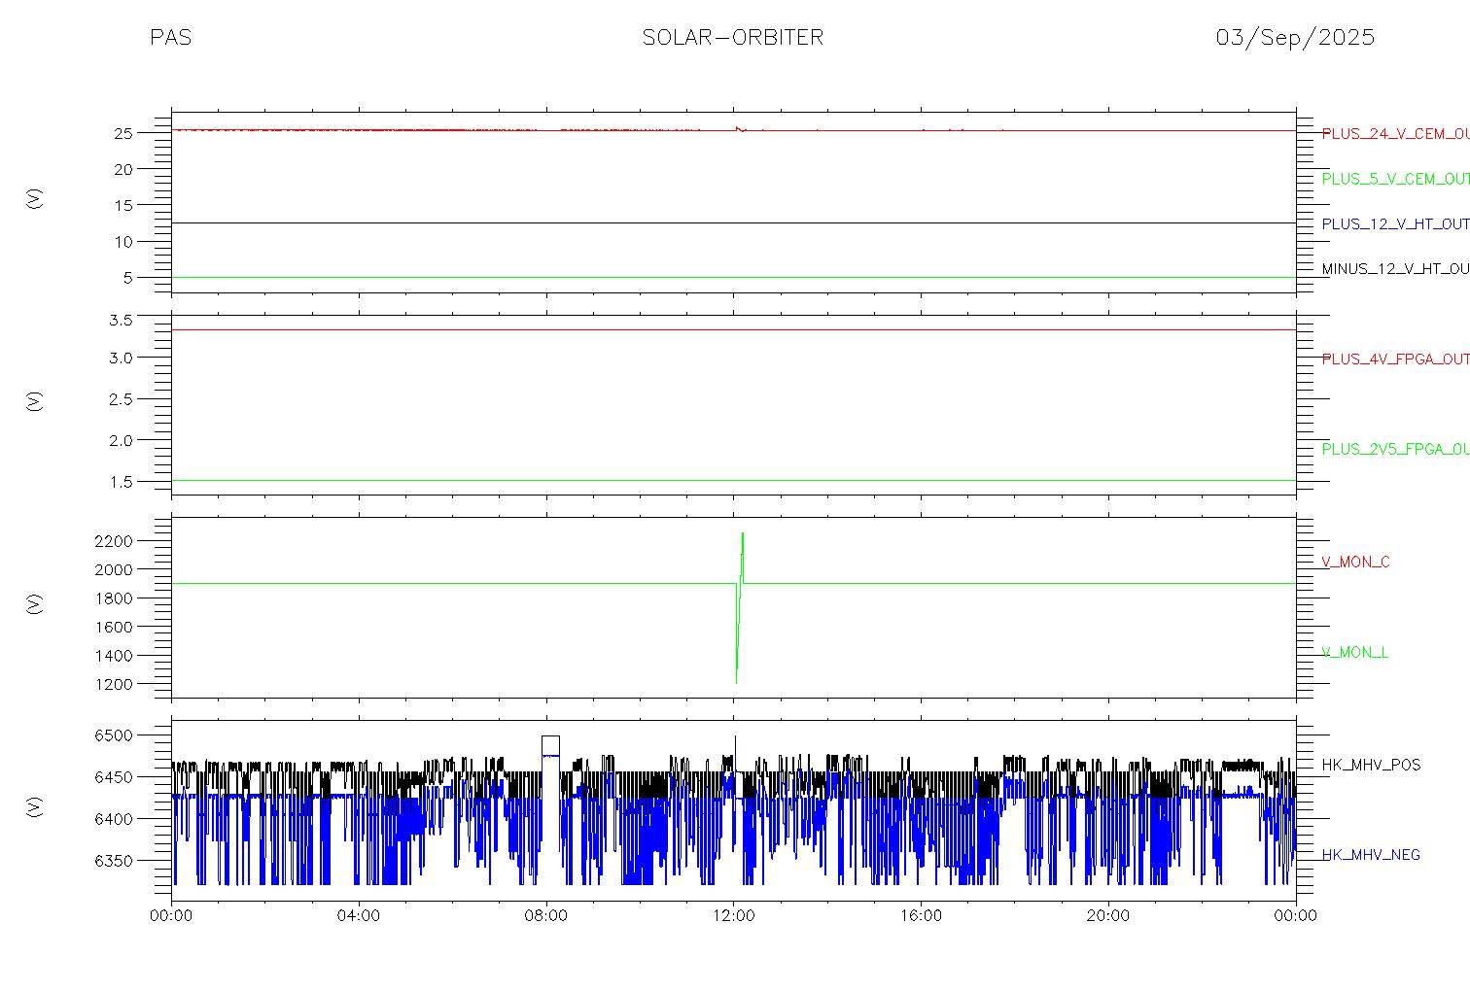Select the MINUS_12_V_HT black legend label
This screenshot has width=1470, height=991.
tap(1395, 269)
